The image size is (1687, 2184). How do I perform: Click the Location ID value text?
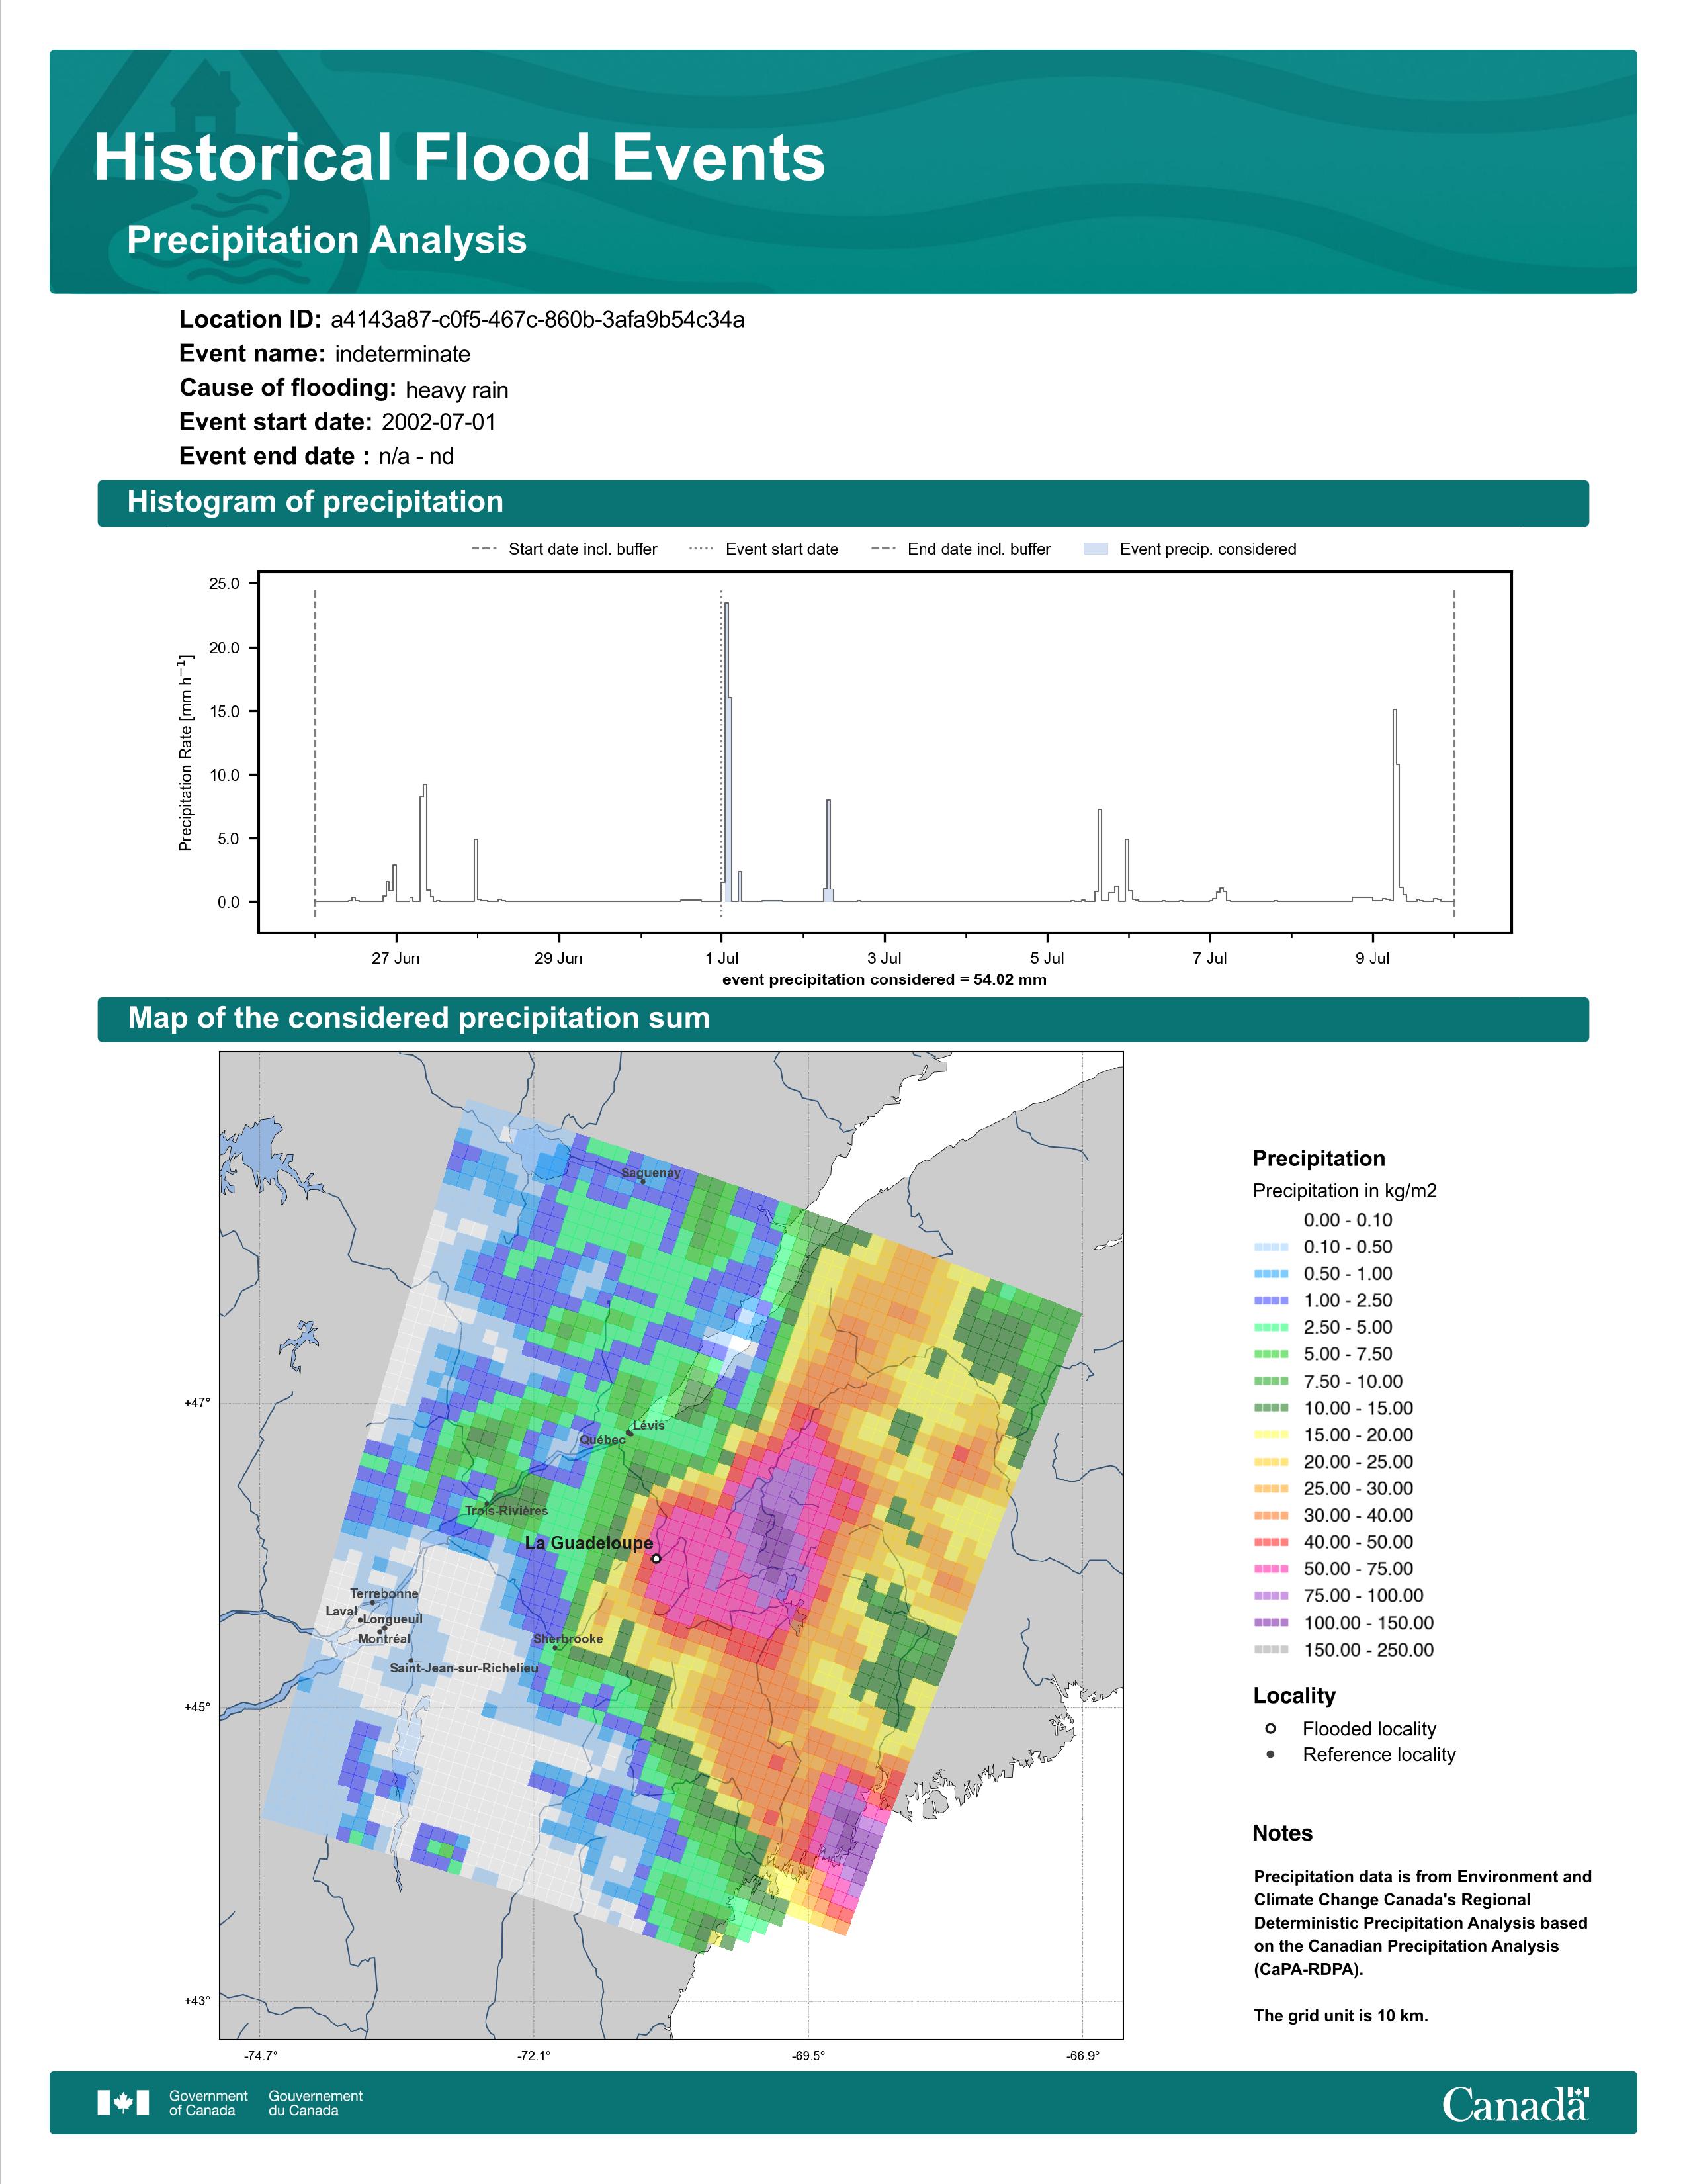pyautogui.click(x=537, y=320)
